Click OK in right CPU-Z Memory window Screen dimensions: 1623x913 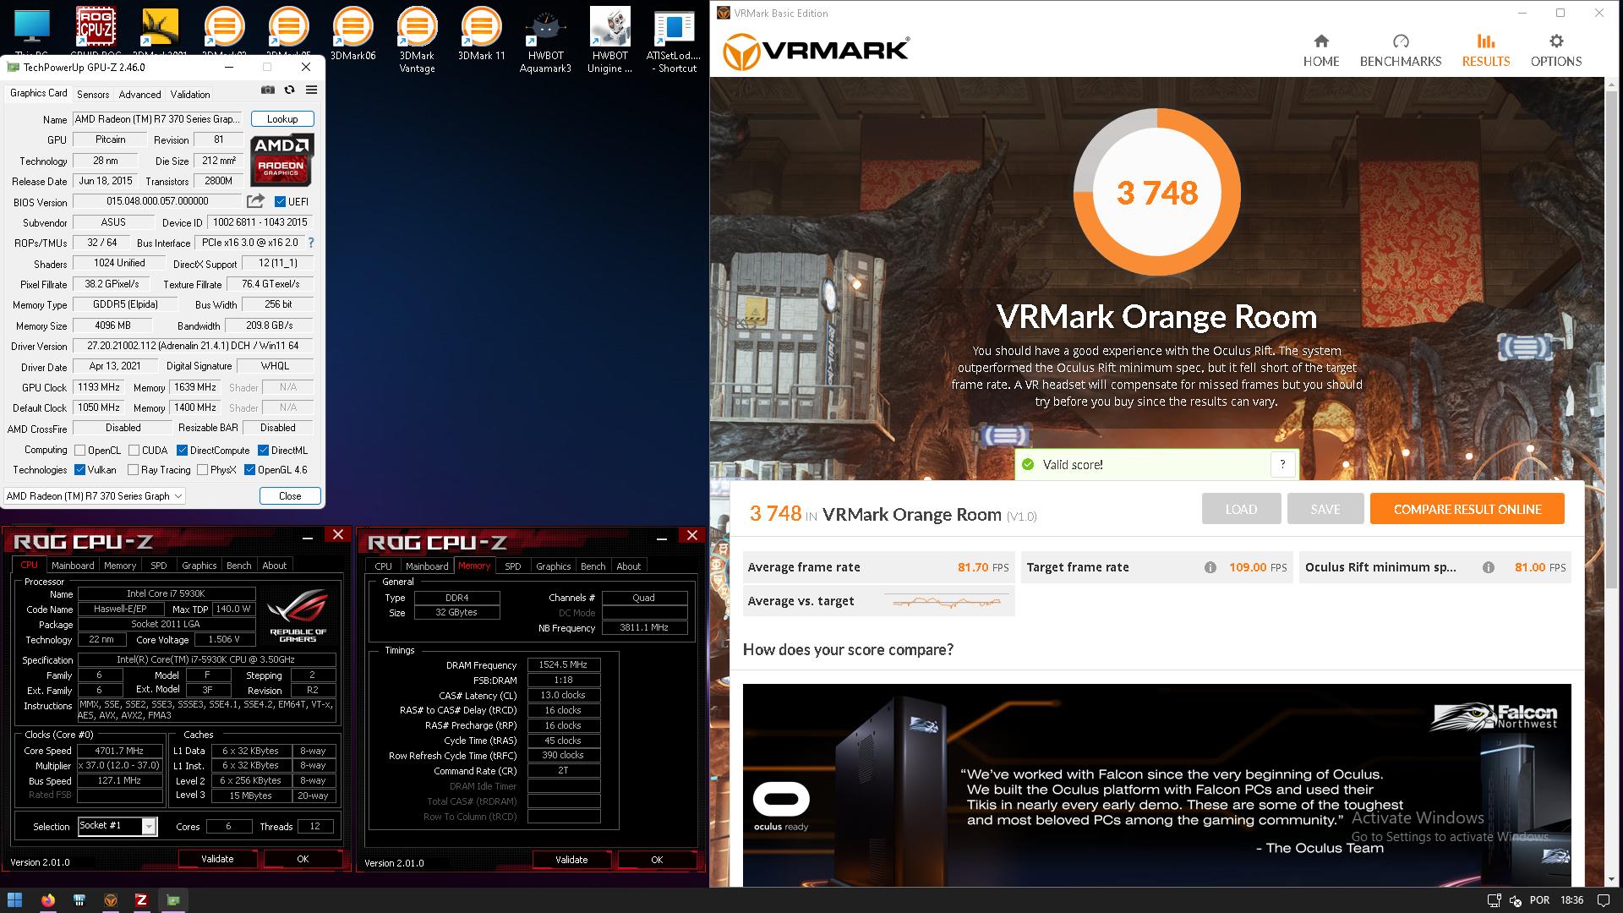click(x=657, y=860)
